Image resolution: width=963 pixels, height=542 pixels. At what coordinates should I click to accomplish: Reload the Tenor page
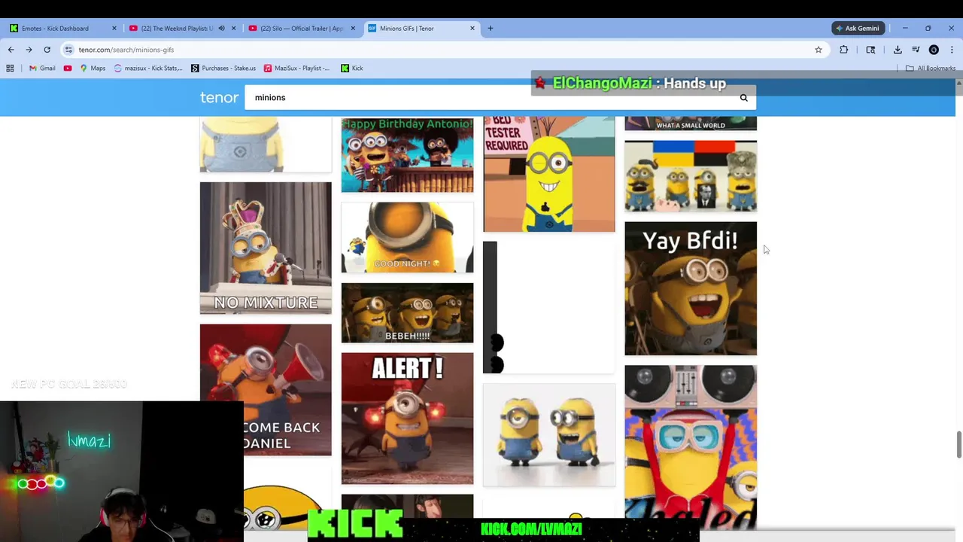tap(47, 50)
